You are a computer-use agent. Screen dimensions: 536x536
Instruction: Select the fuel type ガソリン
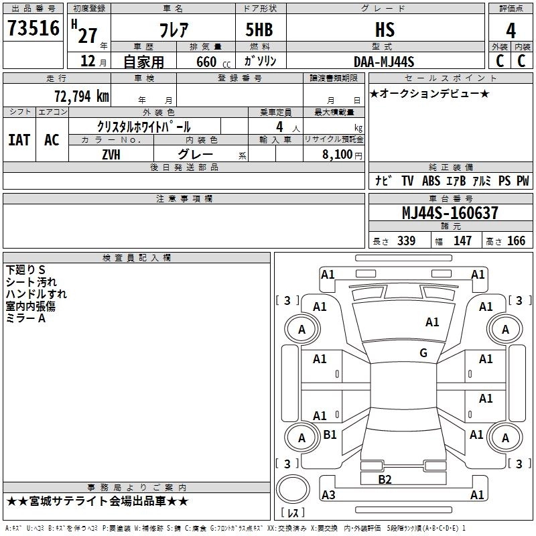pyautogui.click(x=260, y=61)
